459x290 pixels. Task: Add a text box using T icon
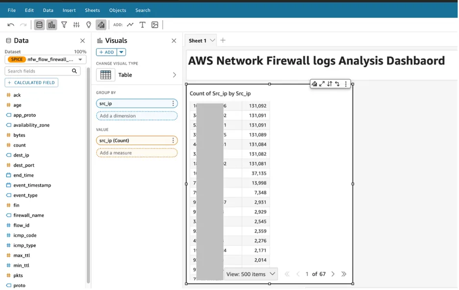[x=143, y=25]
